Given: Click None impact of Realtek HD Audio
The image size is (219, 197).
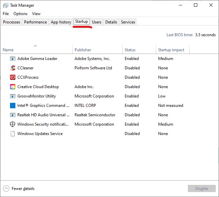Looking at the screenshot, I should click(163, 115).
